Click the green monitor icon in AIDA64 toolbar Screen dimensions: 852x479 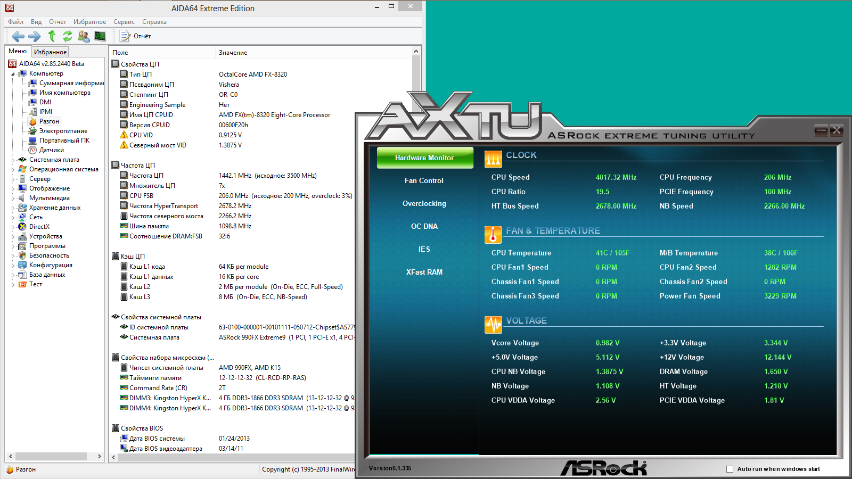100,36
